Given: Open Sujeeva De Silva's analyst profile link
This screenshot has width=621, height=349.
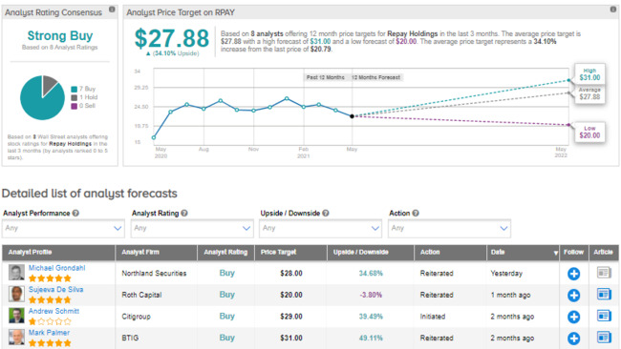Looking at the screenshot, I should (x=55, y=289).
